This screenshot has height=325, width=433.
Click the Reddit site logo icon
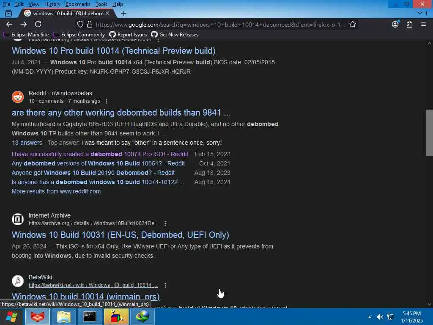pos(18,97)
